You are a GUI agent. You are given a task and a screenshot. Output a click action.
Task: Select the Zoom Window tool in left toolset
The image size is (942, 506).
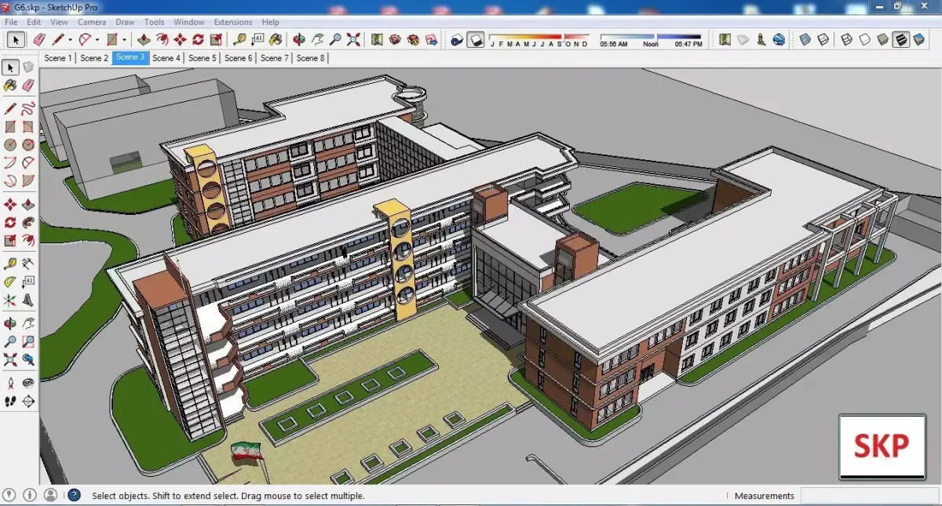(x=28, y=342)
